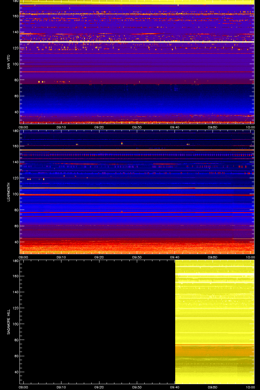
Task: Click the yellow data block in Sagamore Hill spectrogram
Action: pyautogui.click(x=214, y=322)
